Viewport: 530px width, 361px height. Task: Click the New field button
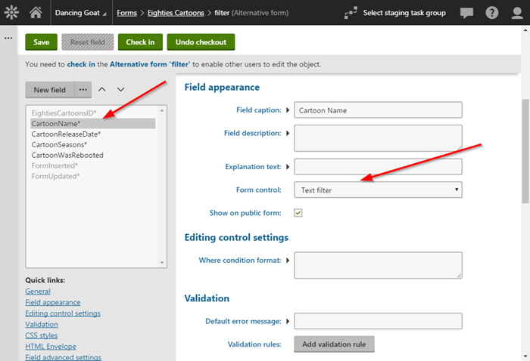click(50, 90)
